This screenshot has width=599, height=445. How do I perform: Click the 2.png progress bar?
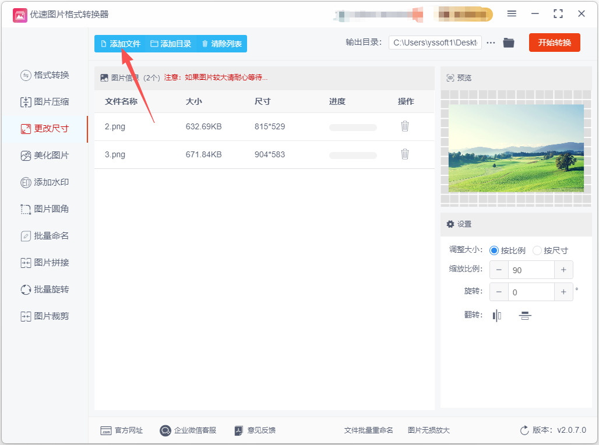[x=353, y=127]
